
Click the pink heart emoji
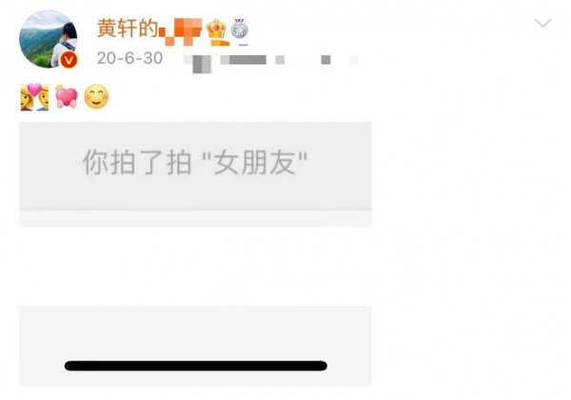pyautogui.click(x=67, y=97)
